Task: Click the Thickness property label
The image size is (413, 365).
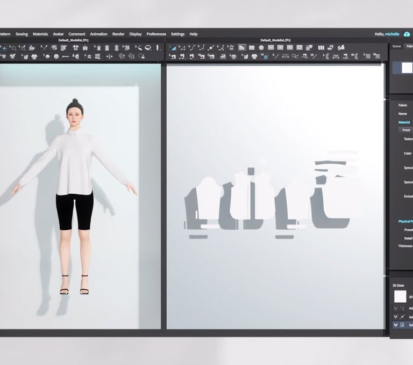Action: click(405, 246)
